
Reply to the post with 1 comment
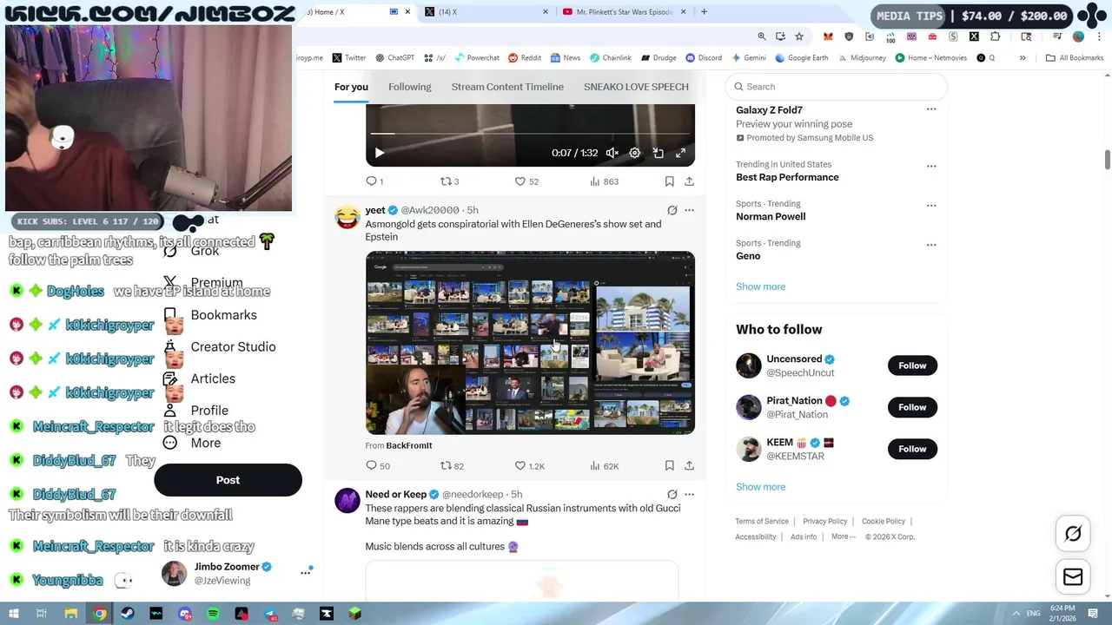pos(374,181)
